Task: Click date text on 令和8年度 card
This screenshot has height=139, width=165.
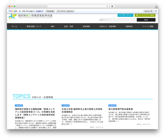Action: click(x=97, y=127)
